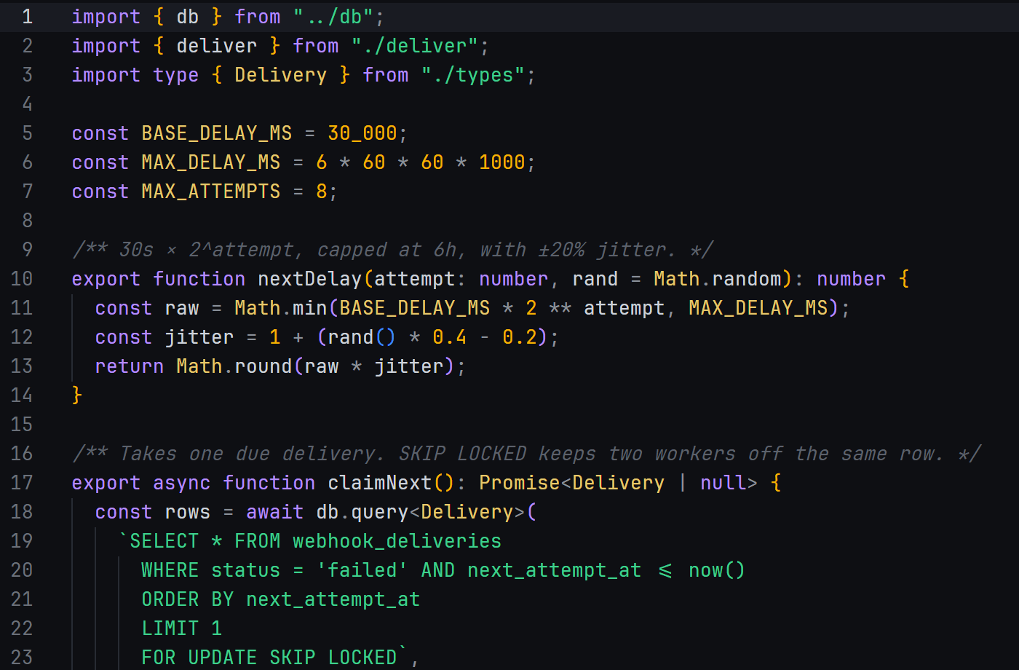Click ORDER BY next_attempt_at line

point(281,599)
